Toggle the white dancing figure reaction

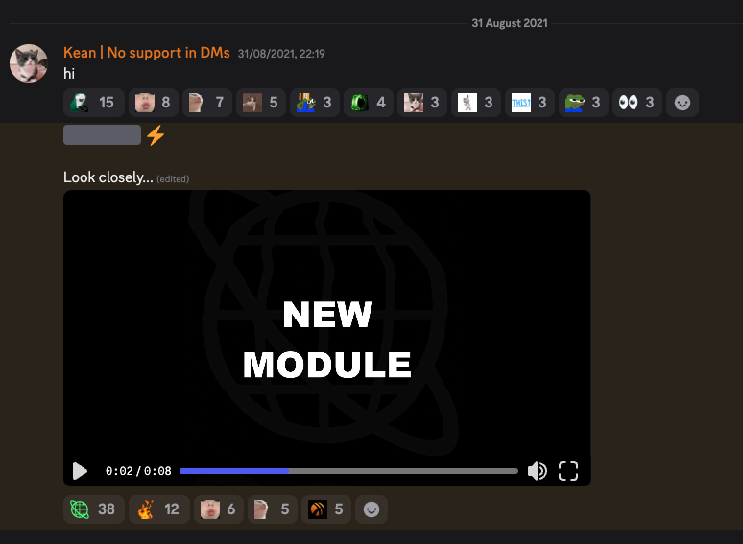(x=476, y=103)
